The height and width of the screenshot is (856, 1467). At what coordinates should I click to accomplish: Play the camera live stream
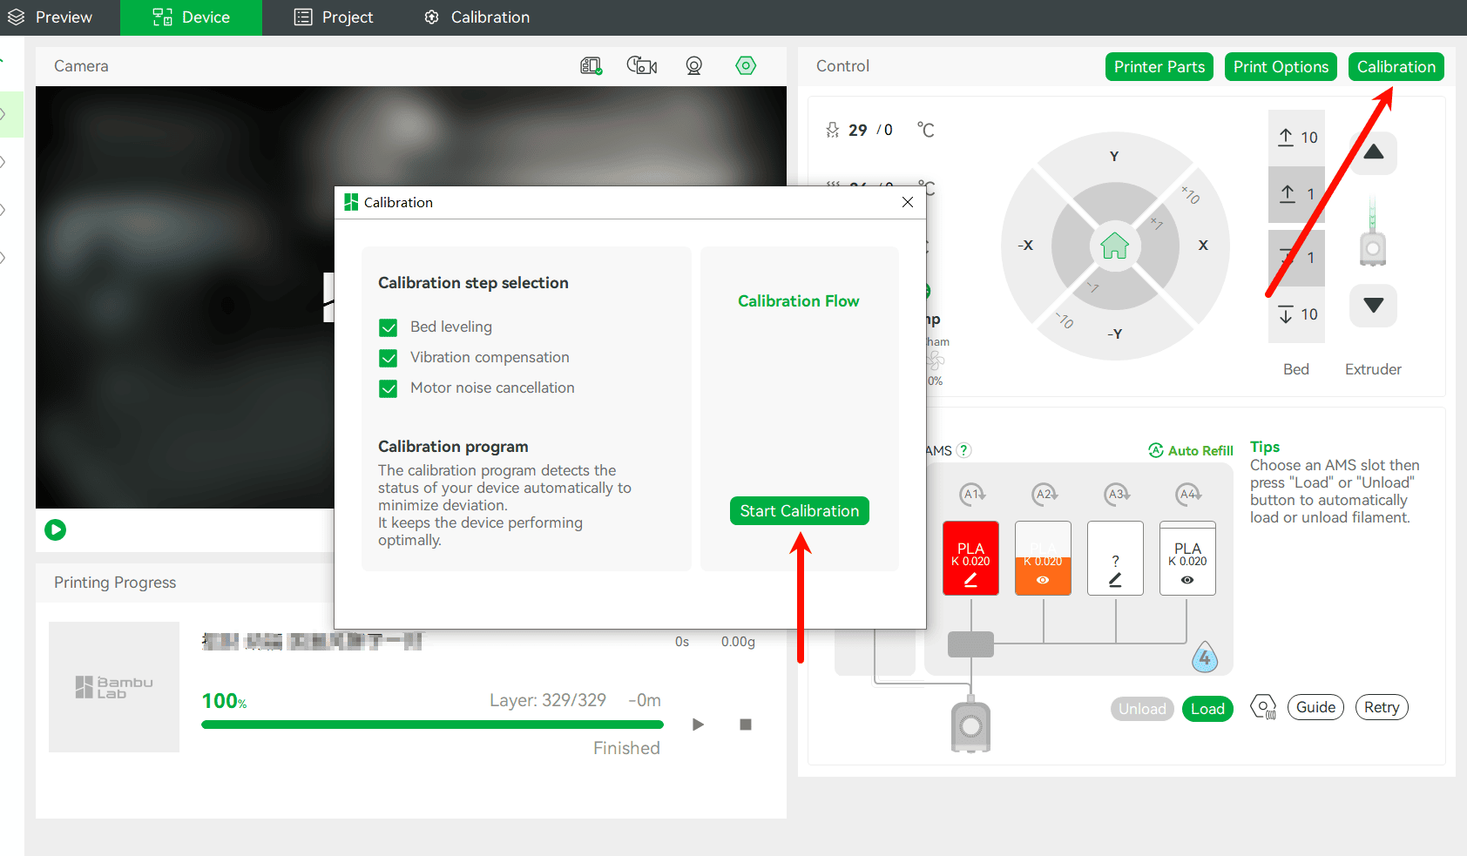(56, 529)
